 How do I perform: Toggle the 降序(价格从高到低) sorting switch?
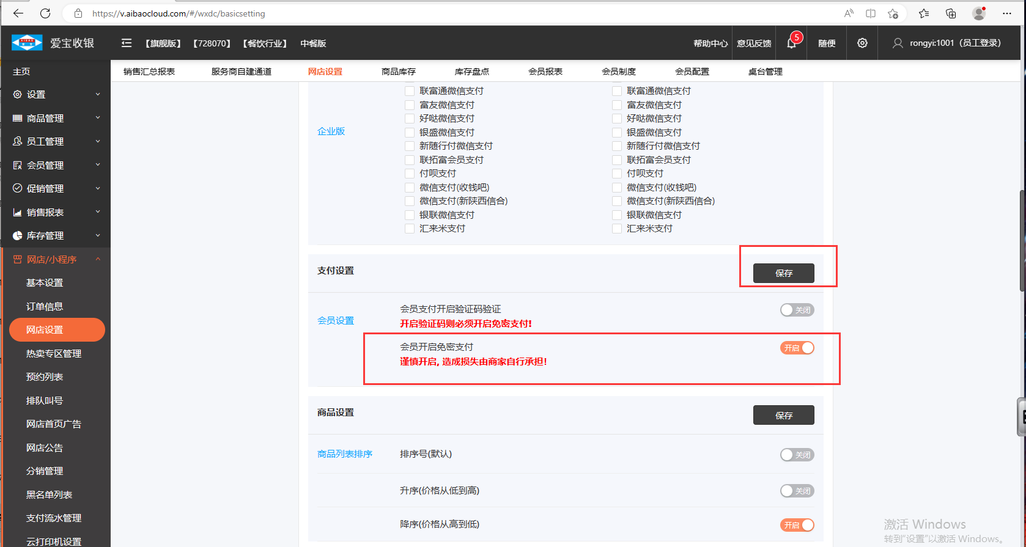(797, 525)
